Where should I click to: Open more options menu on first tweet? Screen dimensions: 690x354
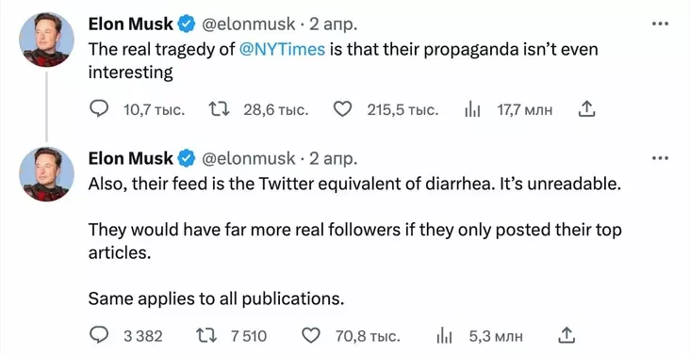660,24
